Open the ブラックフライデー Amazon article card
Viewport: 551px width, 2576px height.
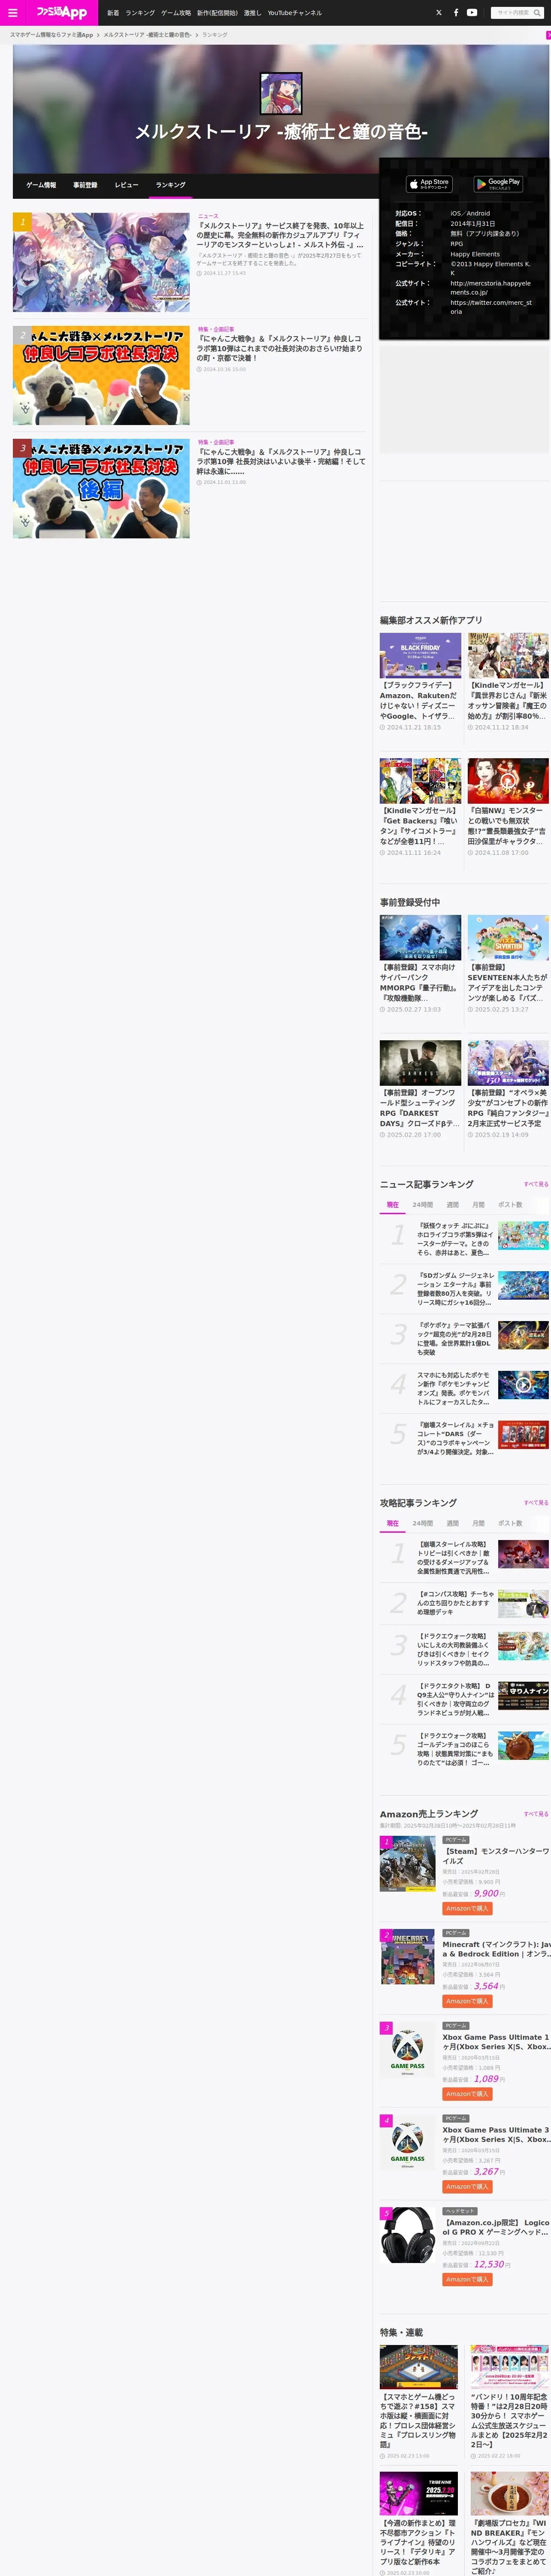pyautogui.click(x=420, y=682)
